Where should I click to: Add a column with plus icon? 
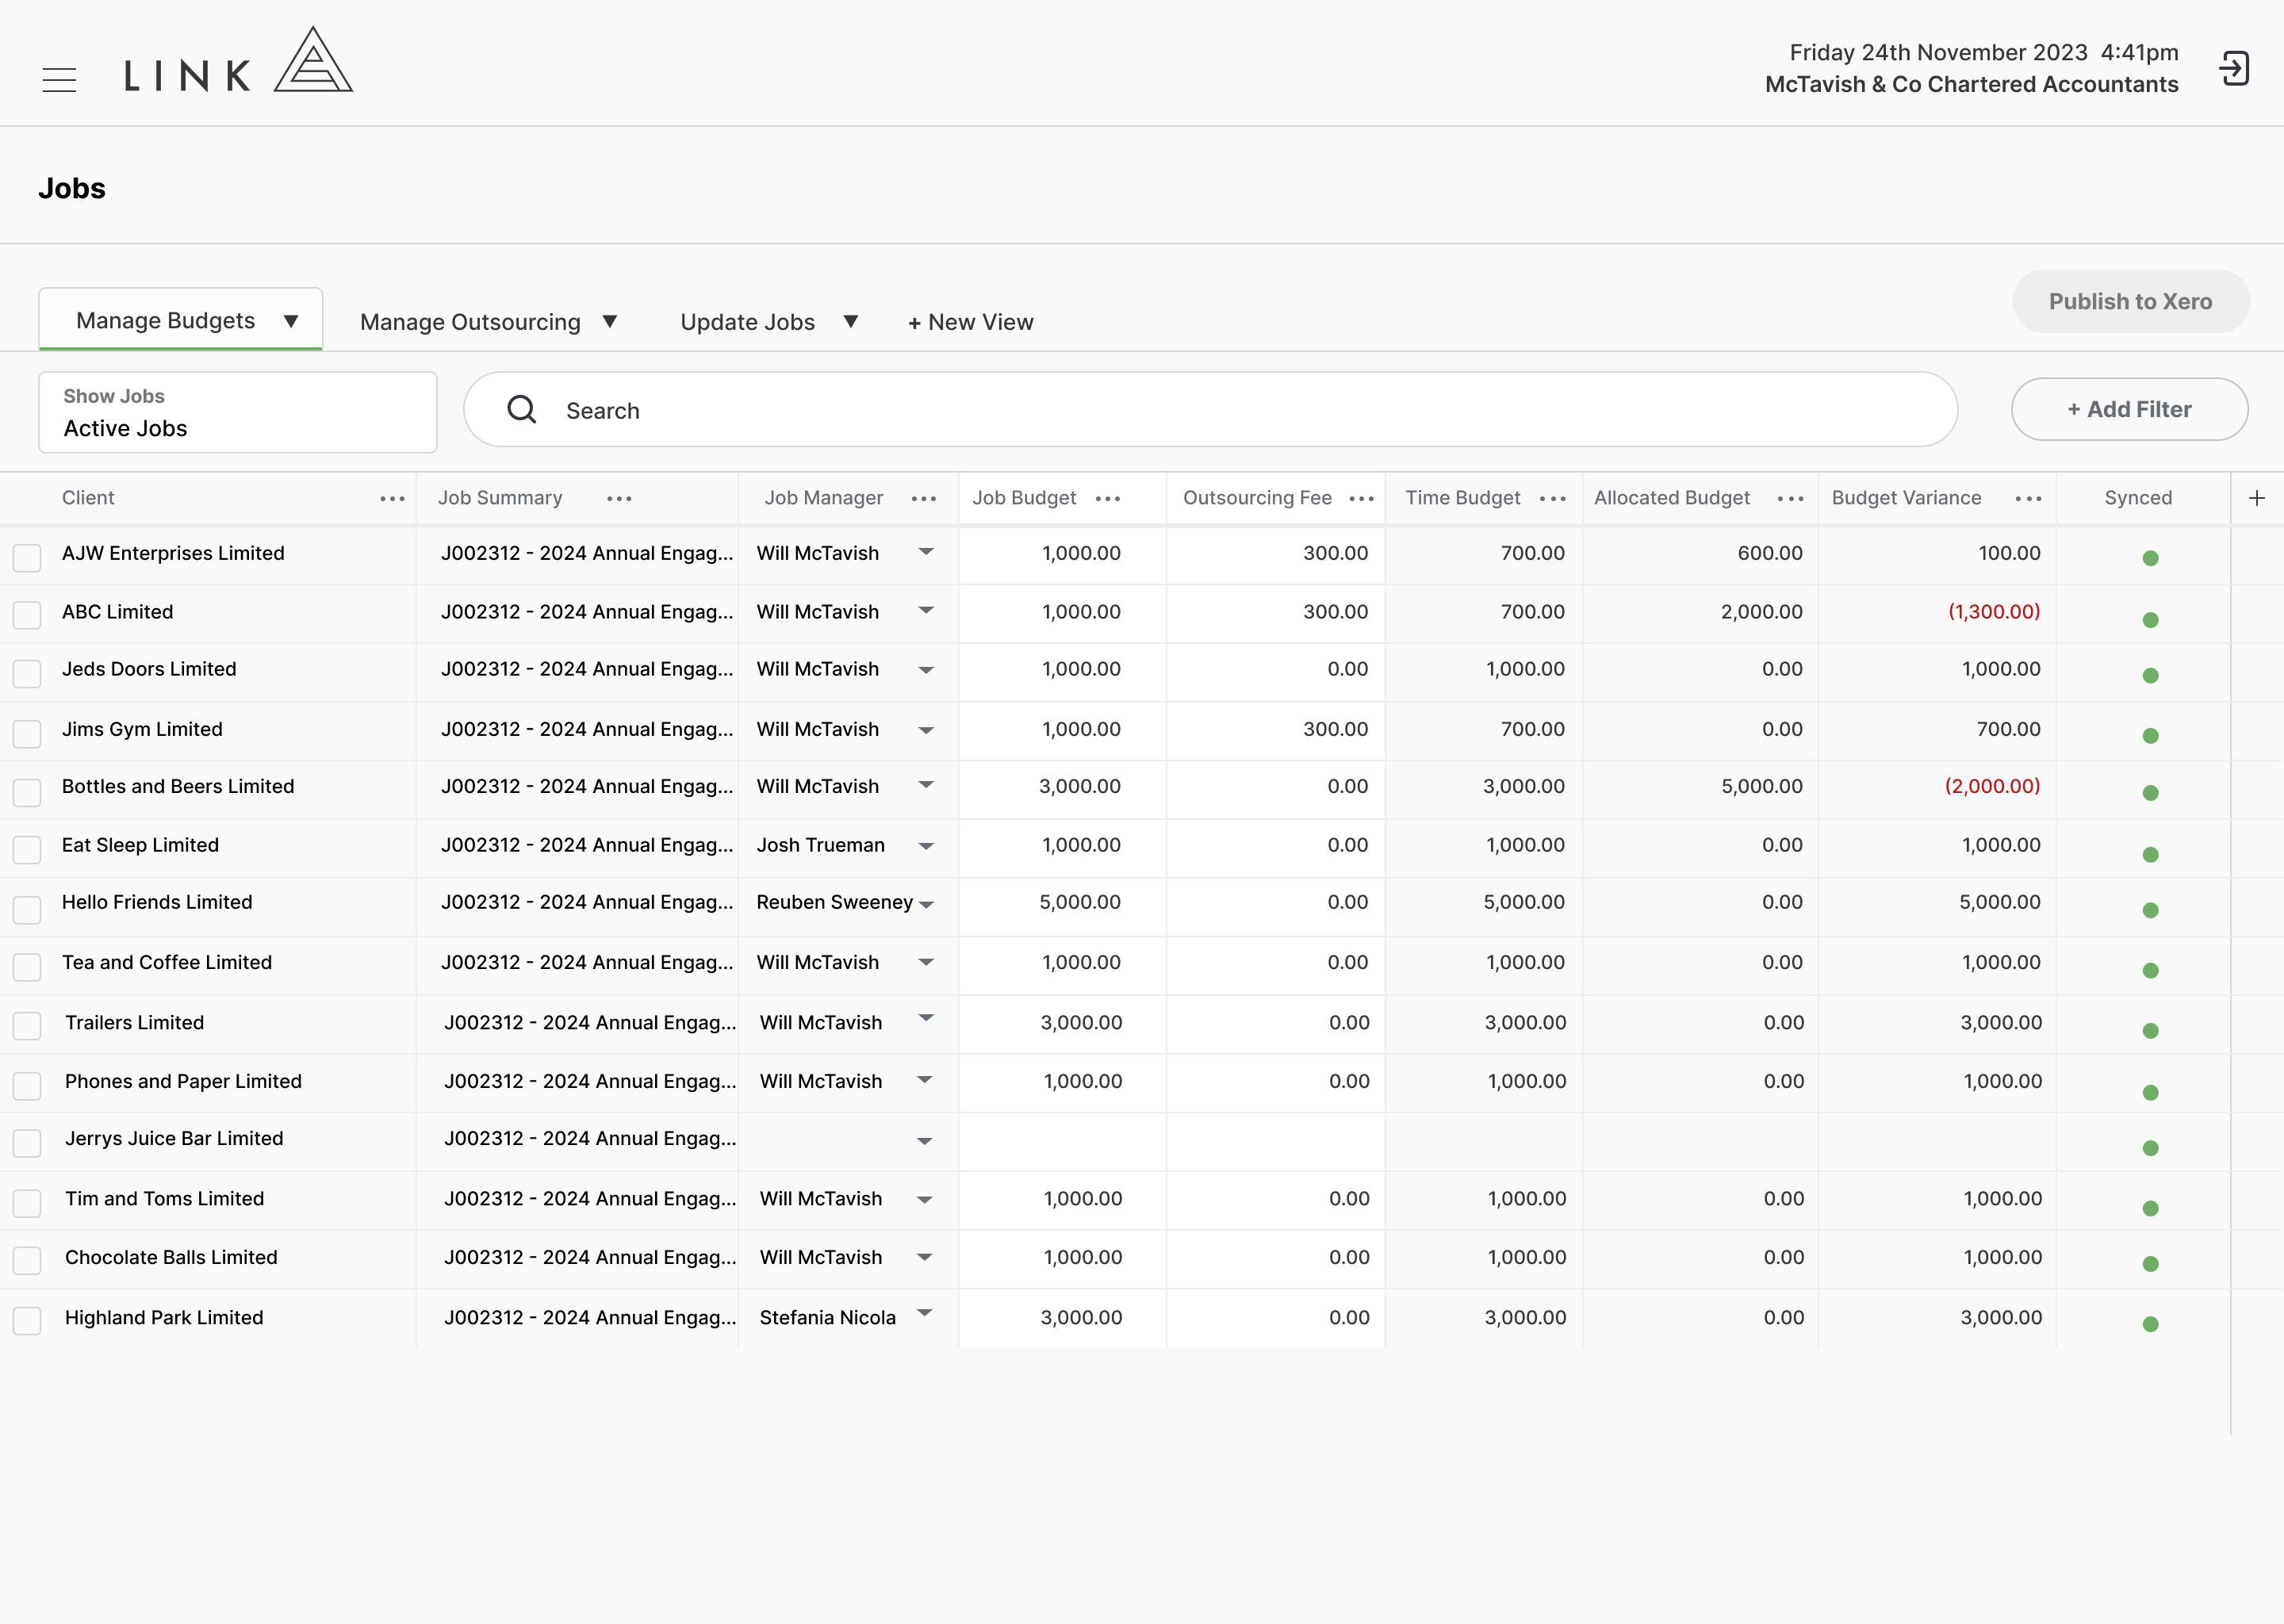point(2257,498)
